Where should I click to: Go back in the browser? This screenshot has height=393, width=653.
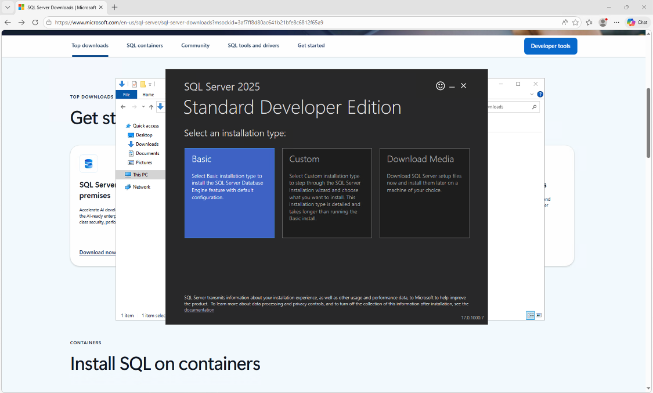pos(8,23)
